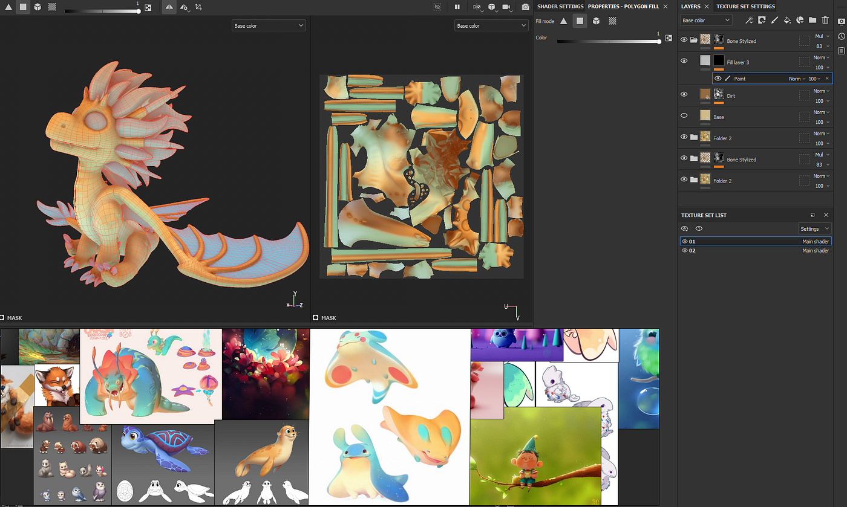Screen dimensions: 847x507
Task: Open the Paint effect Norm blend dropdown
Action: click(797, 79)
